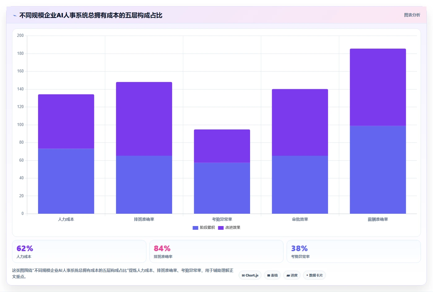
Task: Click the purple 改进效果 bar for 考勤异常率
Action: tap(222, 146)
